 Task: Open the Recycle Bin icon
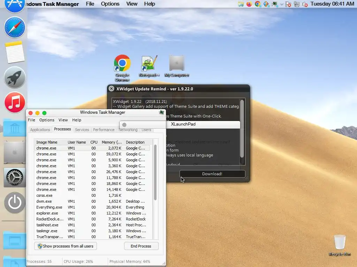(340, 245)
